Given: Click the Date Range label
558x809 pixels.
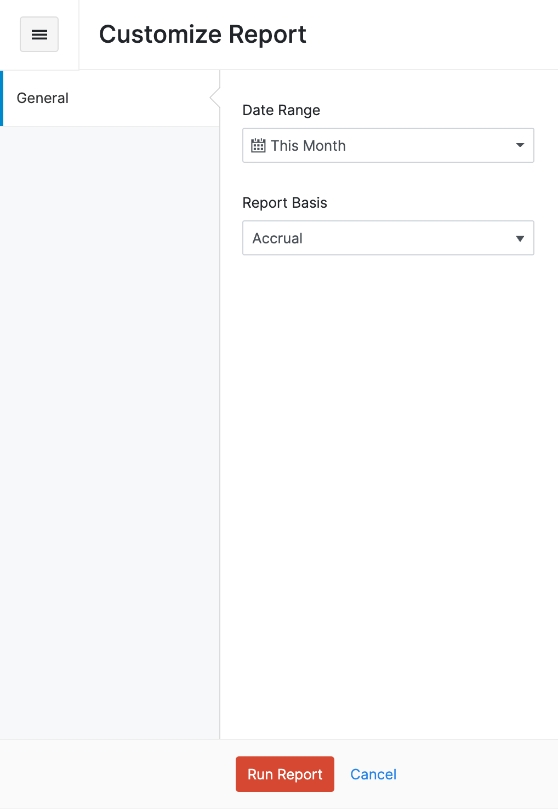Looking at the screenshot, I should tap(281, 110).
